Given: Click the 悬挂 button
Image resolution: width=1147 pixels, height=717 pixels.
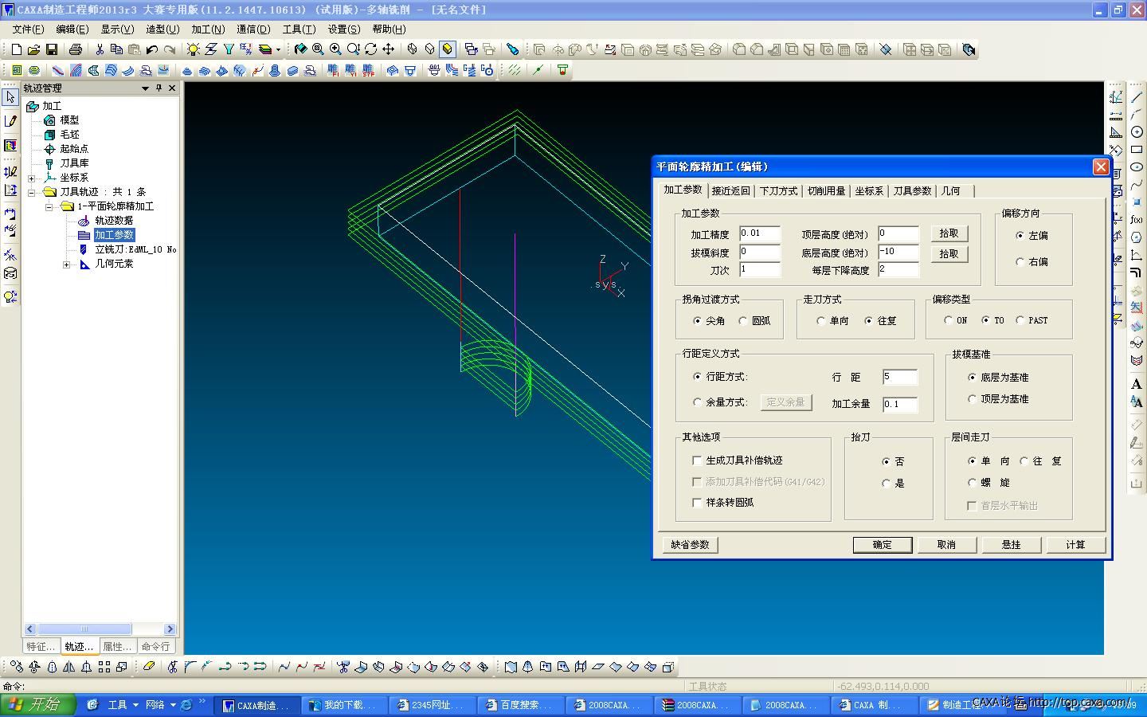Looking at the screenshot, I should tap(1011, 545).
